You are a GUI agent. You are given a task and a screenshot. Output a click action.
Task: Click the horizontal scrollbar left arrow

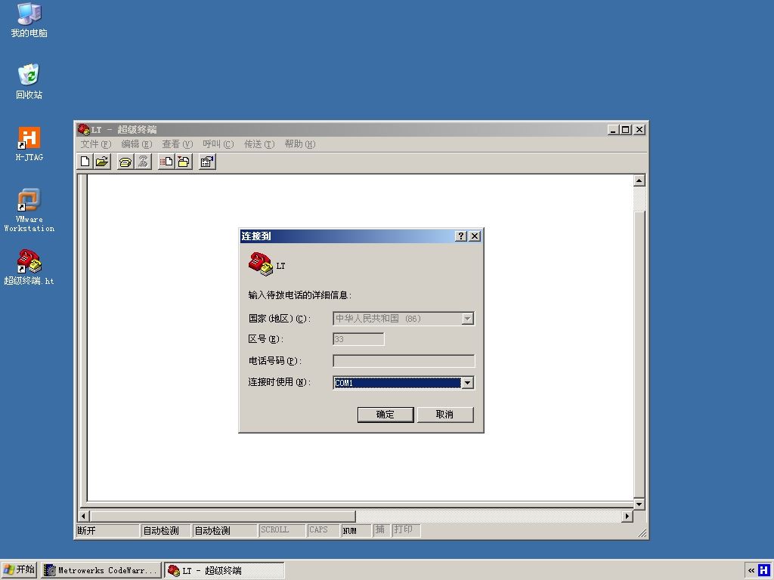(x=83, y=517)
